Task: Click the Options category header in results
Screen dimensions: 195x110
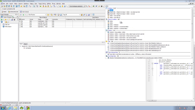Action: [x=110, y=31]
